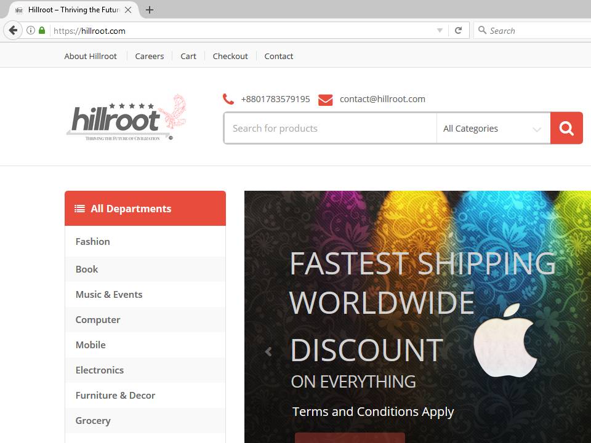This screenshot has height=443, width=591.
Task: Reload the page with the refresh icon
Action: [458, 30]
